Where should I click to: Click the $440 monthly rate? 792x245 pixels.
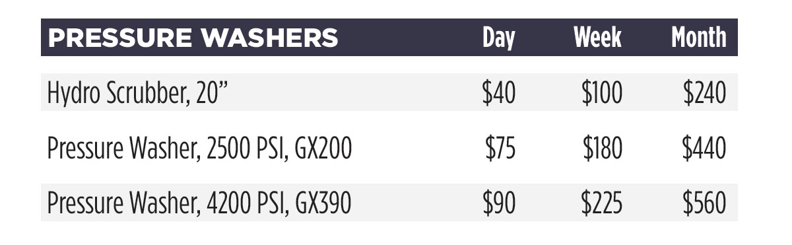point(704,149)
